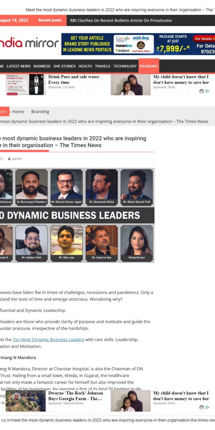Open the top Ketto 'My child' ad headline

(x=181, y=79)
